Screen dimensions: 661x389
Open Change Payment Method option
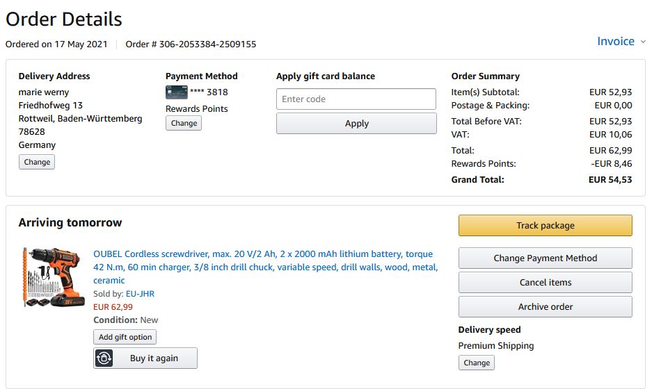[x=545, y=258]
